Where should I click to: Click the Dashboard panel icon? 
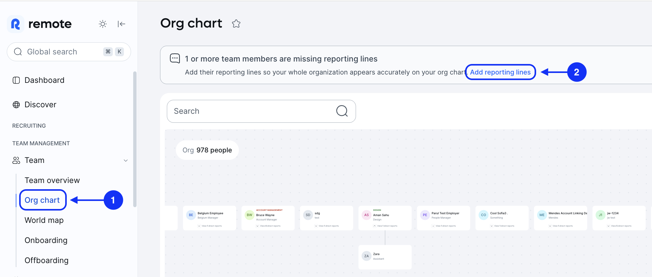[16, 80]
